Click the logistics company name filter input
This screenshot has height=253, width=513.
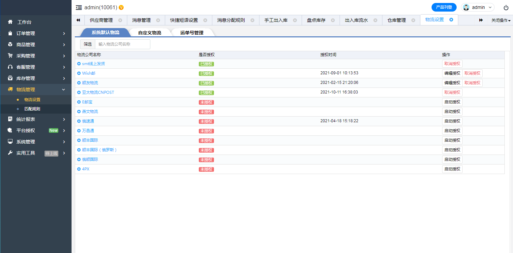122,44
